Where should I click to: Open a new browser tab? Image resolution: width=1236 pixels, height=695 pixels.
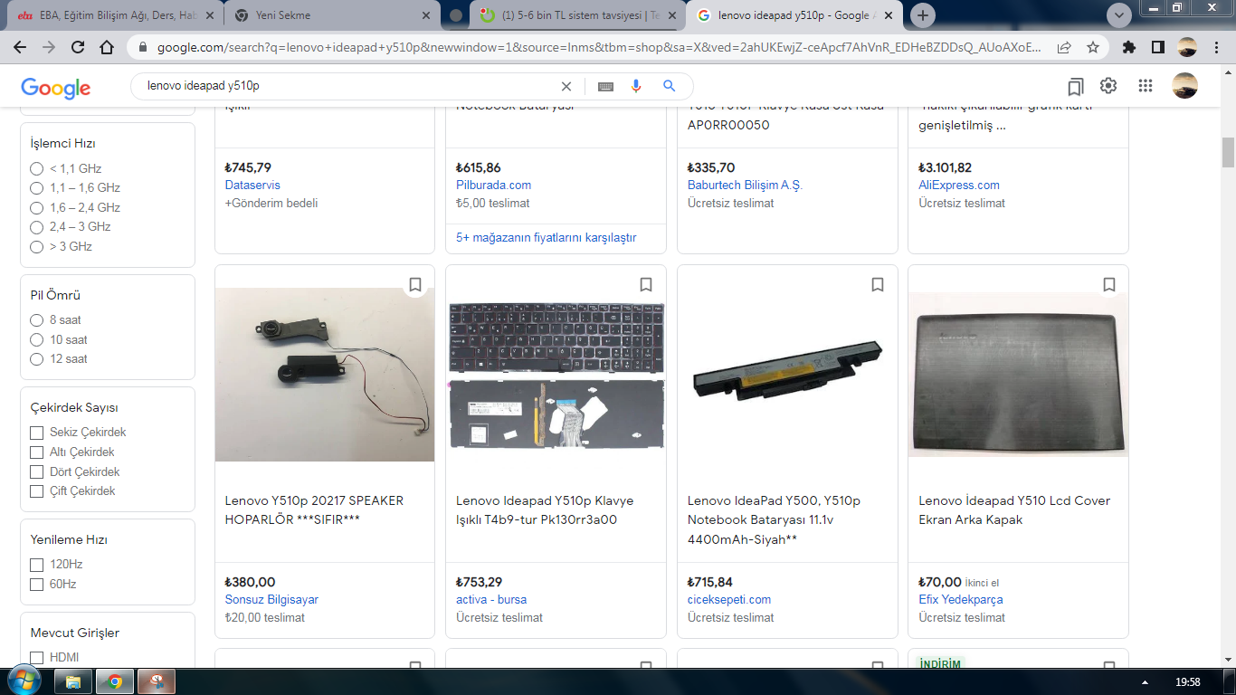[923, 15]
